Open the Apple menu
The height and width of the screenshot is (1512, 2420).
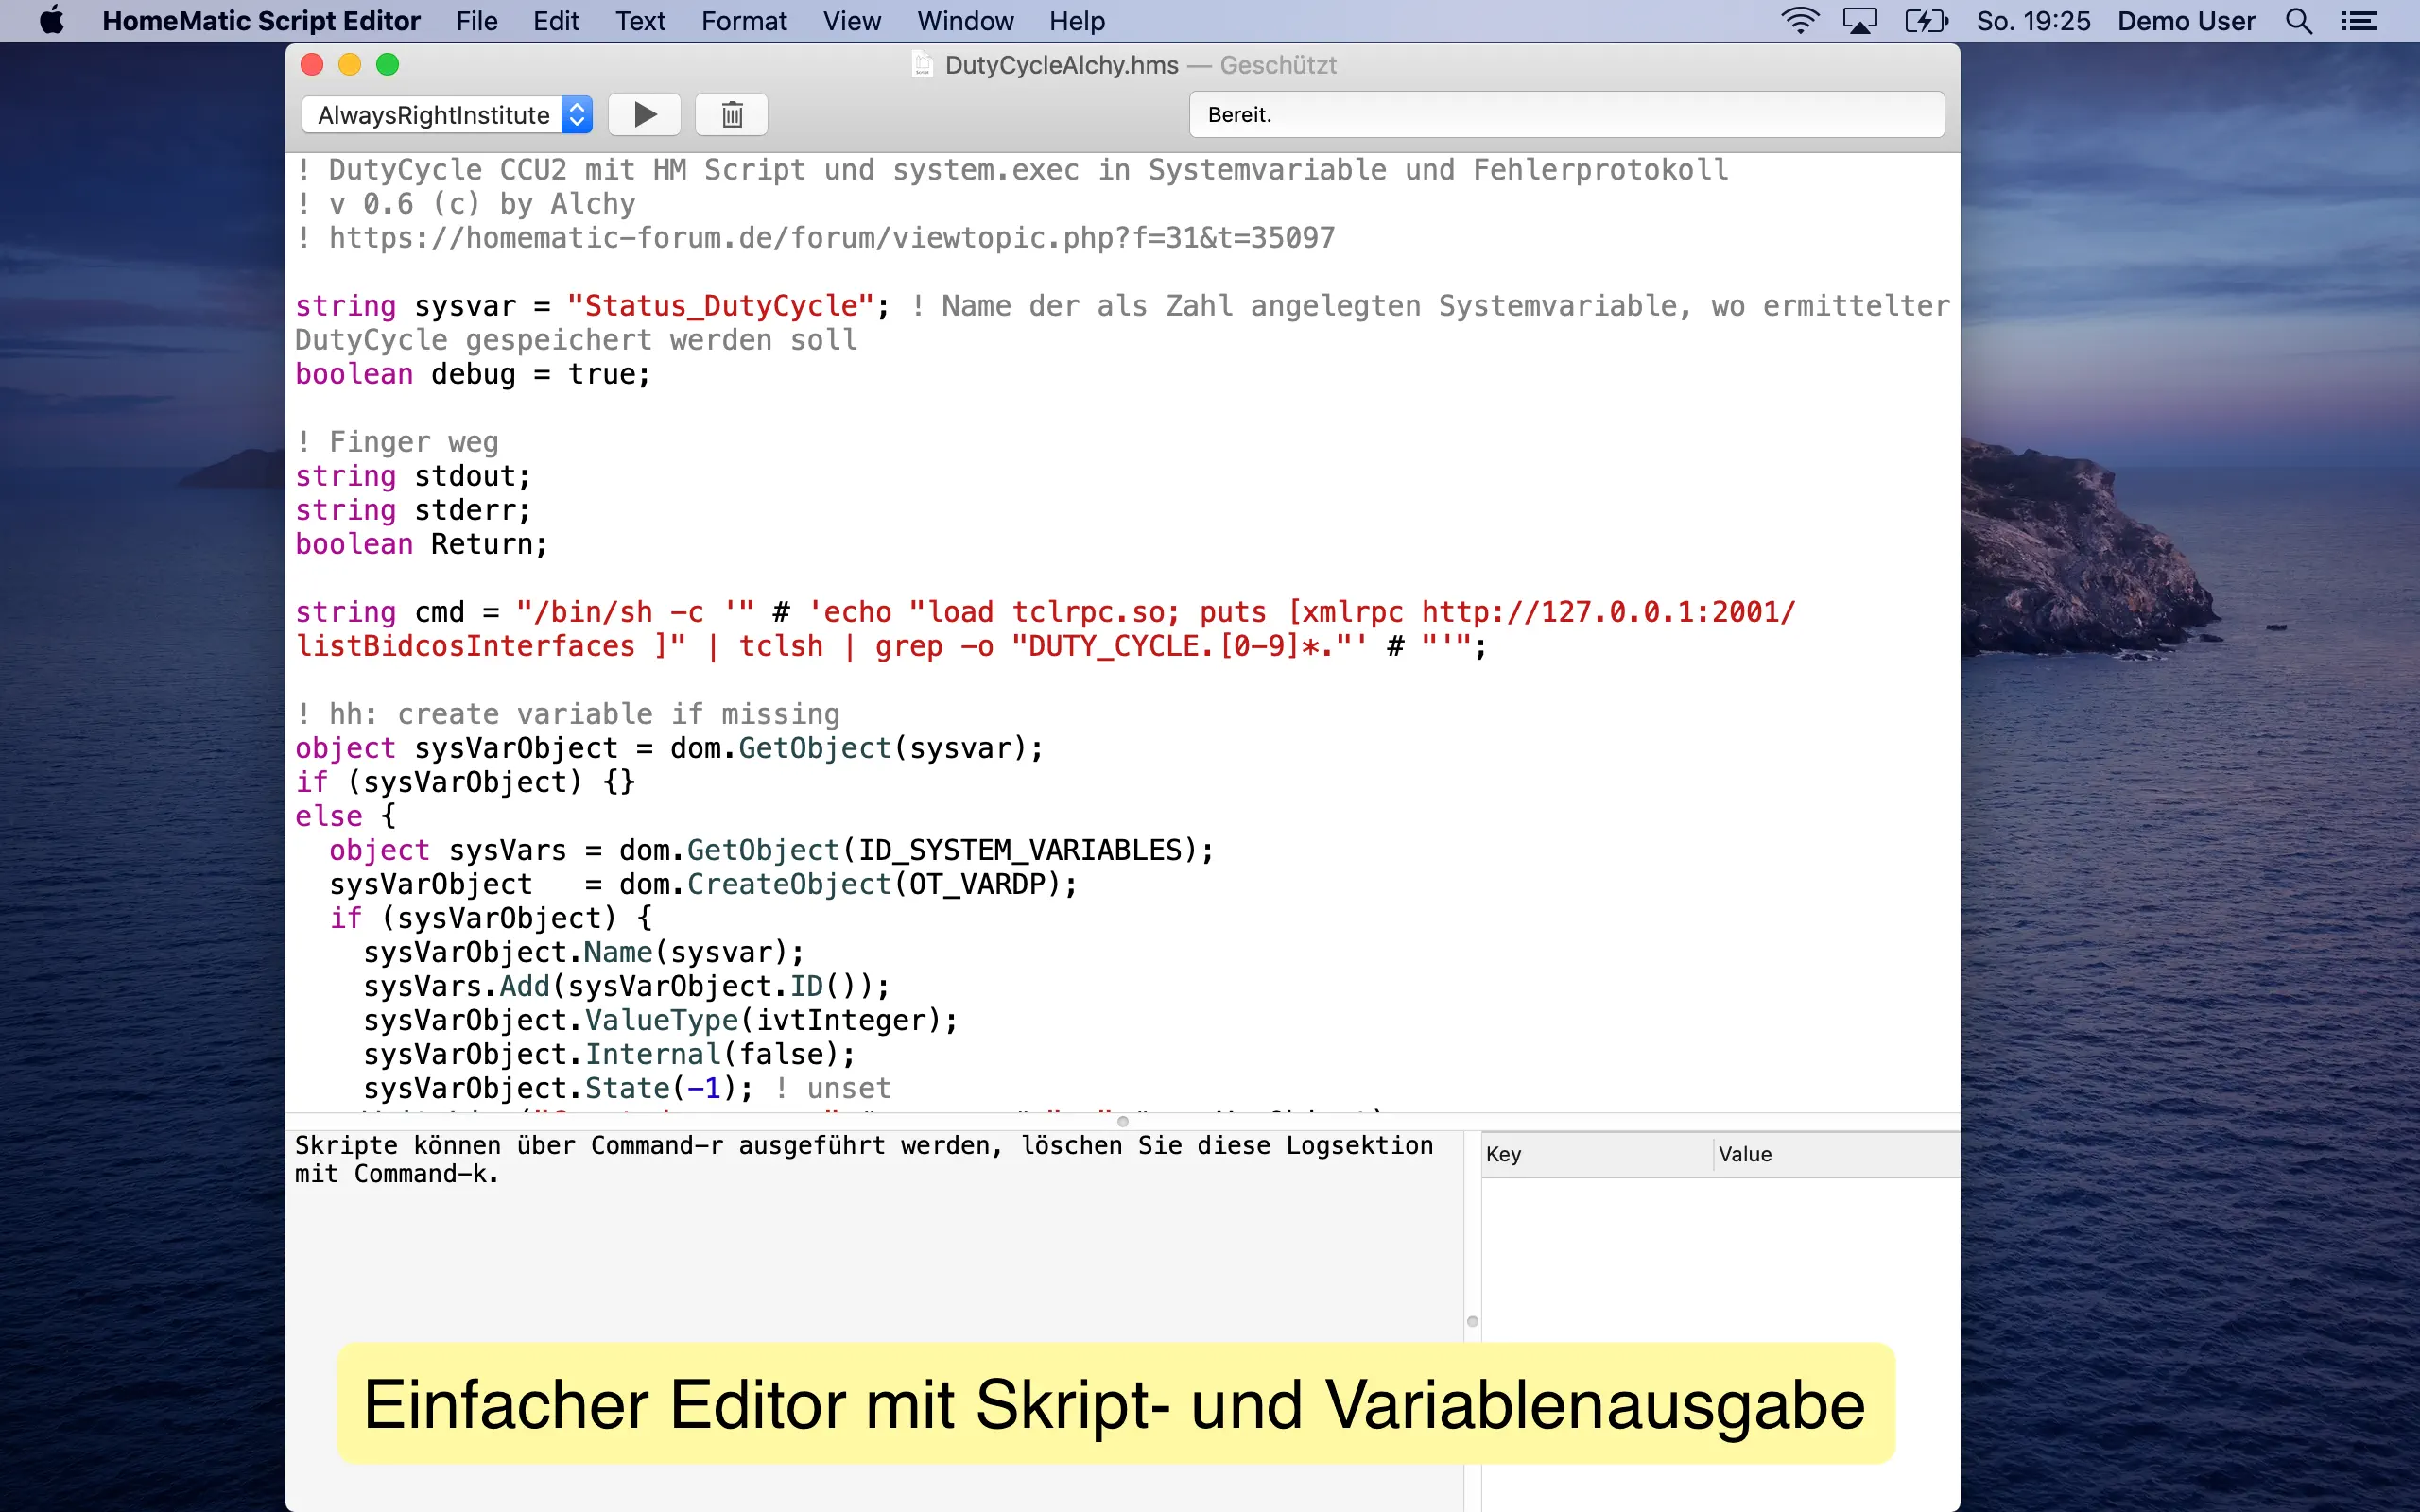click(x=51, y=21)
